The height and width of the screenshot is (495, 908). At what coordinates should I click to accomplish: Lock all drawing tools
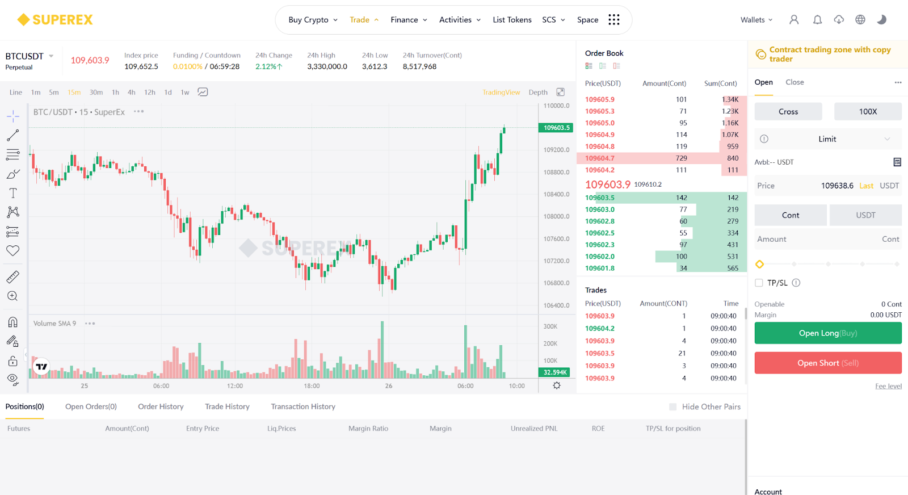13,360
